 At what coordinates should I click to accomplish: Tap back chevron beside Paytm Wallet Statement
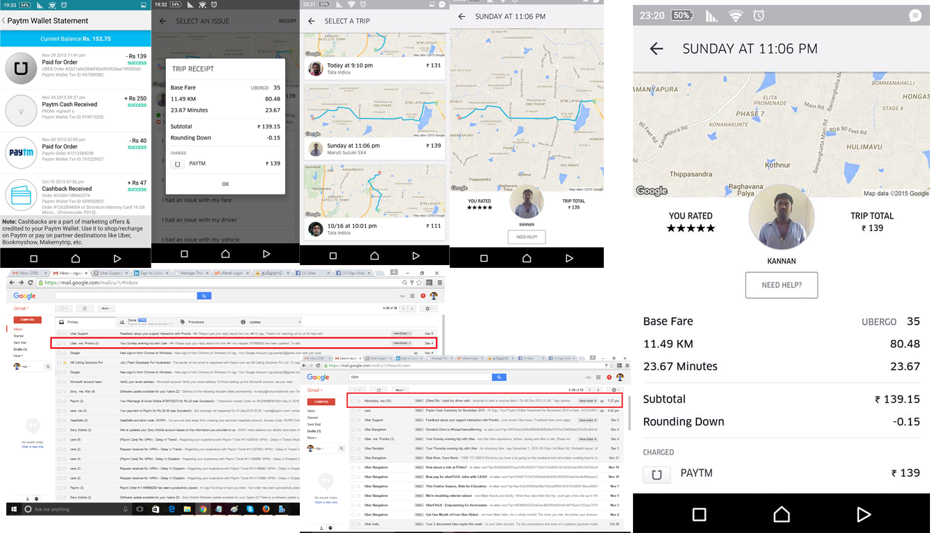(x=3, y=21)
